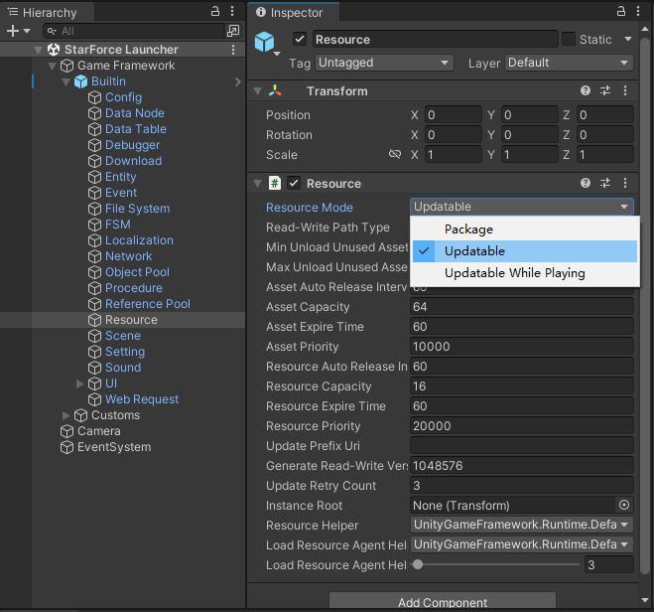654x612 pixels.
Task: Click the Instance Root object picker icon
Action: pyautogui.click(x=624, y=506)
